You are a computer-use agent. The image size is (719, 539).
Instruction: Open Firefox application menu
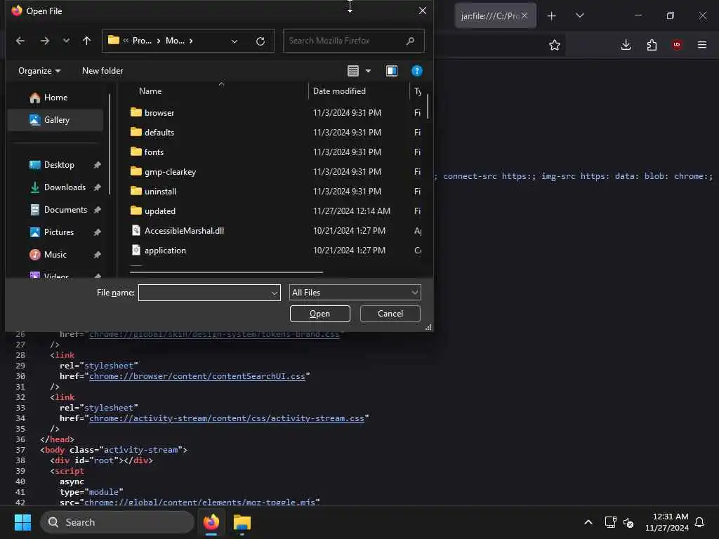[702, 45]
